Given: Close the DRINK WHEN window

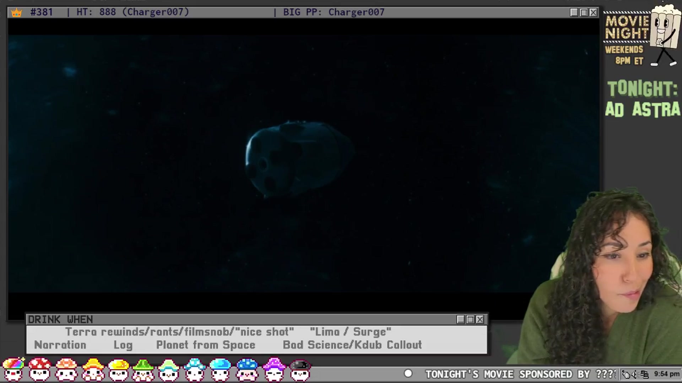Looking at the screenshot, I should point(480,320).
